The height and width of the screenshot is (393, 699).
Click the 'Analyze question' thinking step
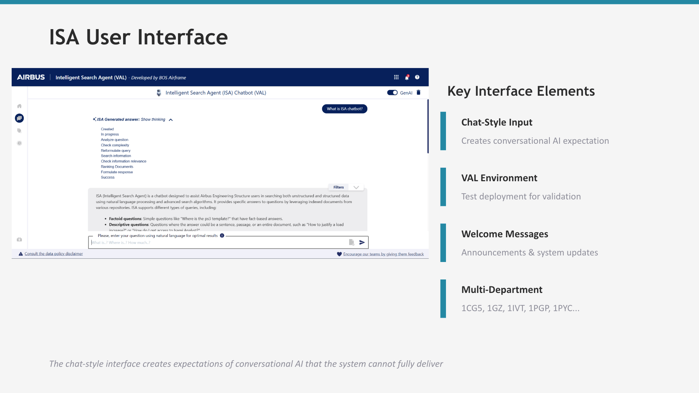(115, 140)
